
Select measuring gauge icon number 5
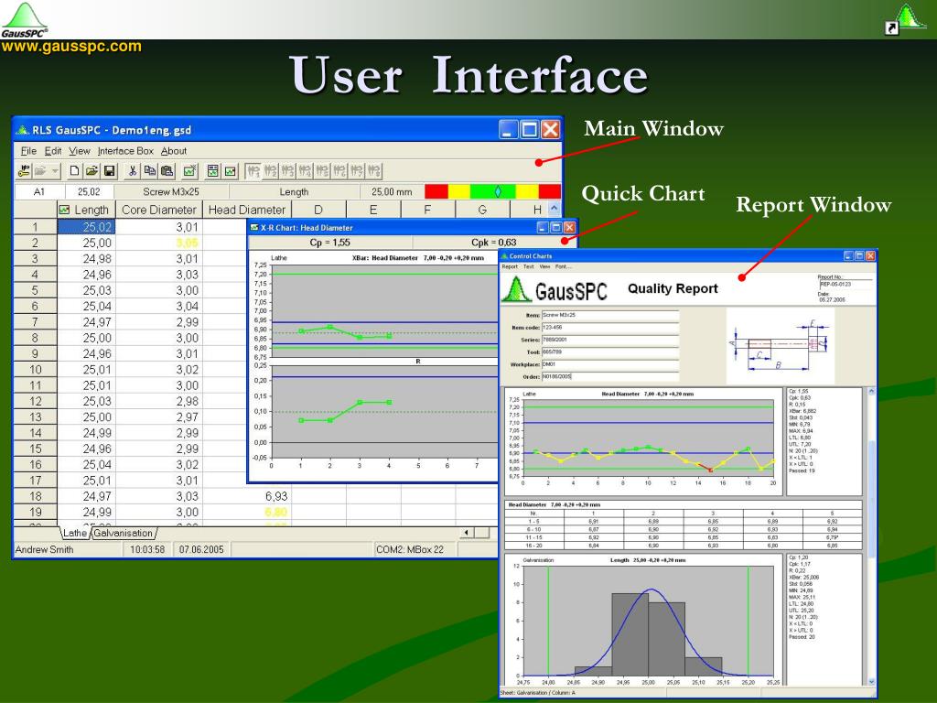point(323,171)
